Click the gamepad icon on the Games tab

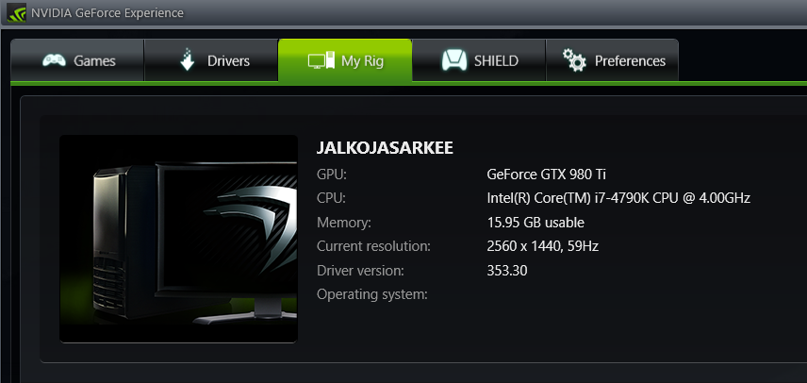(x=54, y=60)
